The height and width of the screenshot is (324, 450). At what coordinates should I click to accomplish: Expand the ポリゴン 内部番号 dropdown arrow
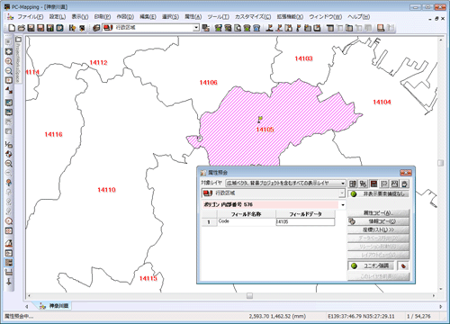[343, 205]
